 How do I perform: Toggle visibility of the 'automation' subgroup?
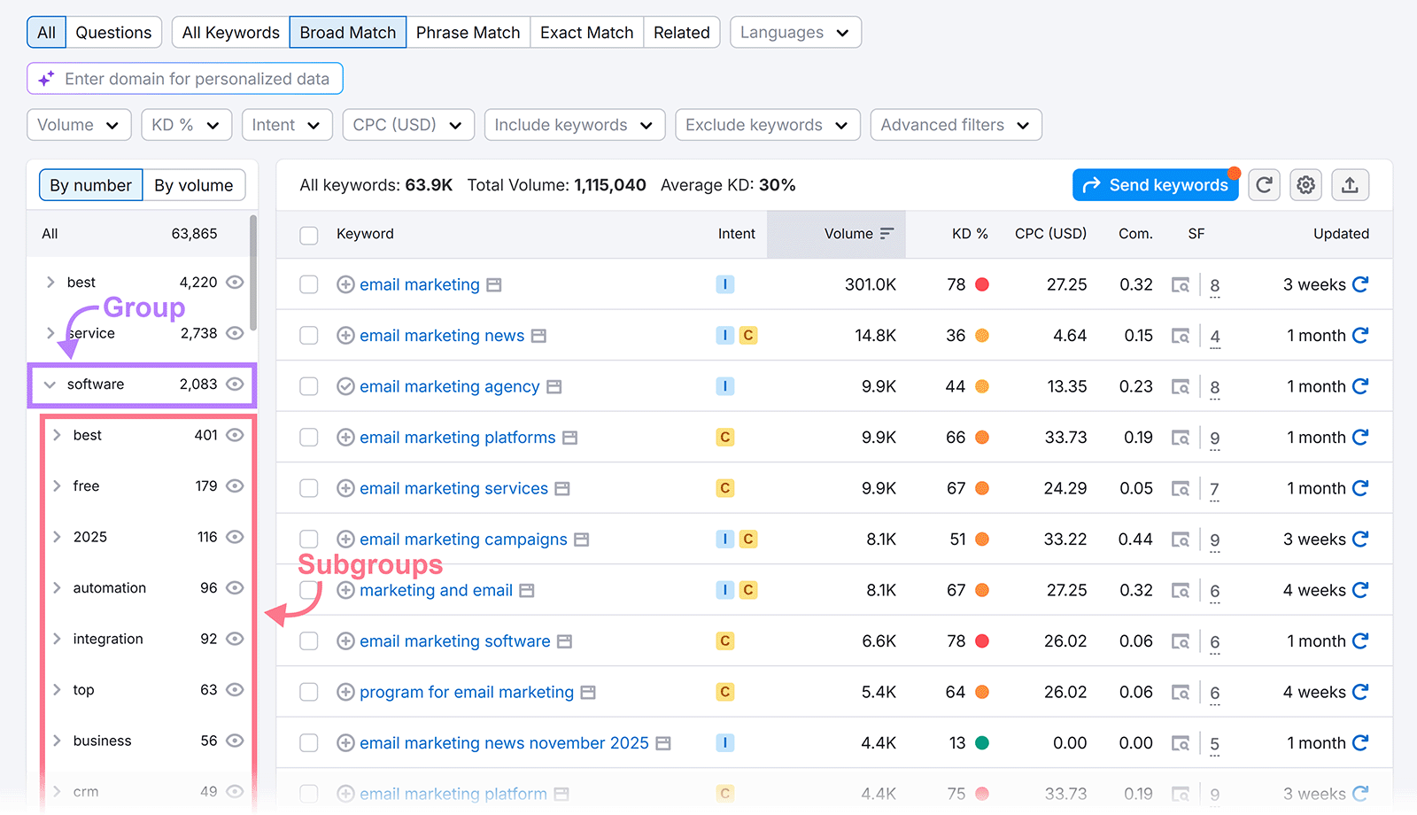coord(235,587)
